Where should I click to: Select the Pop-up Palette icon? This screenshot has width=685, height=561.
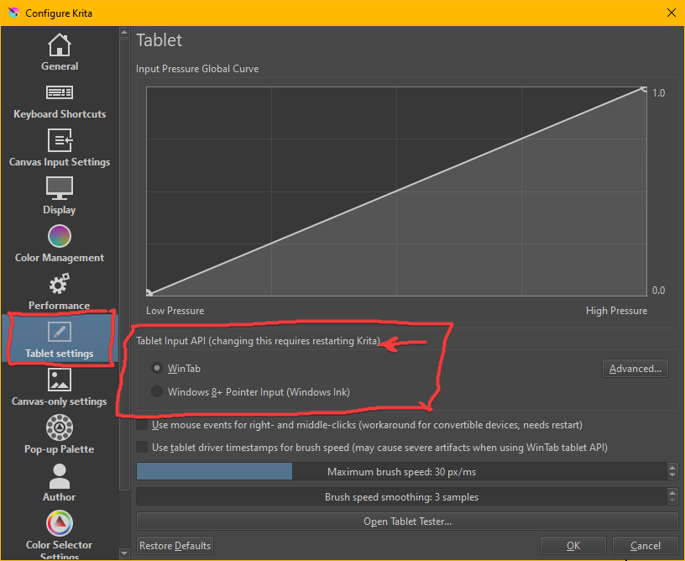click(x=60, y=427)
